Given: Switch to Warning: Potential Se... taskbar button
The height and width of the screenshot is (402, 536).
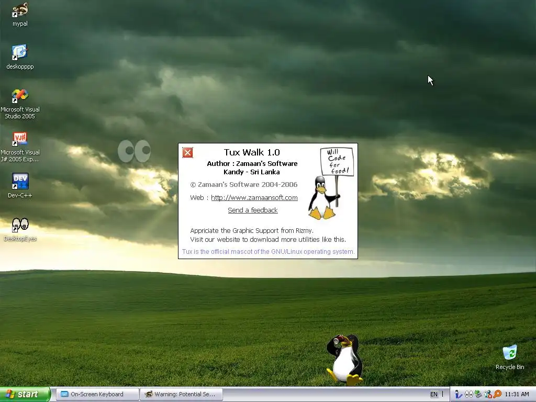Looking at the screenshot, I should click(182, 394).
